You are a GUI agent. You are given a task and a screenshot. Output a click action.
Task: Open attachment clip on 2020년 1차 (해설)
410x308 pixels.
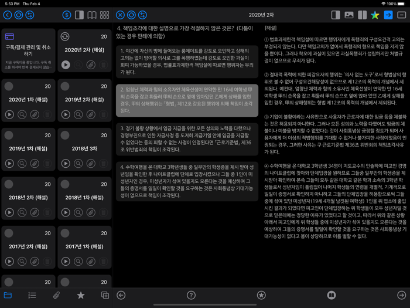coord(35,114)
